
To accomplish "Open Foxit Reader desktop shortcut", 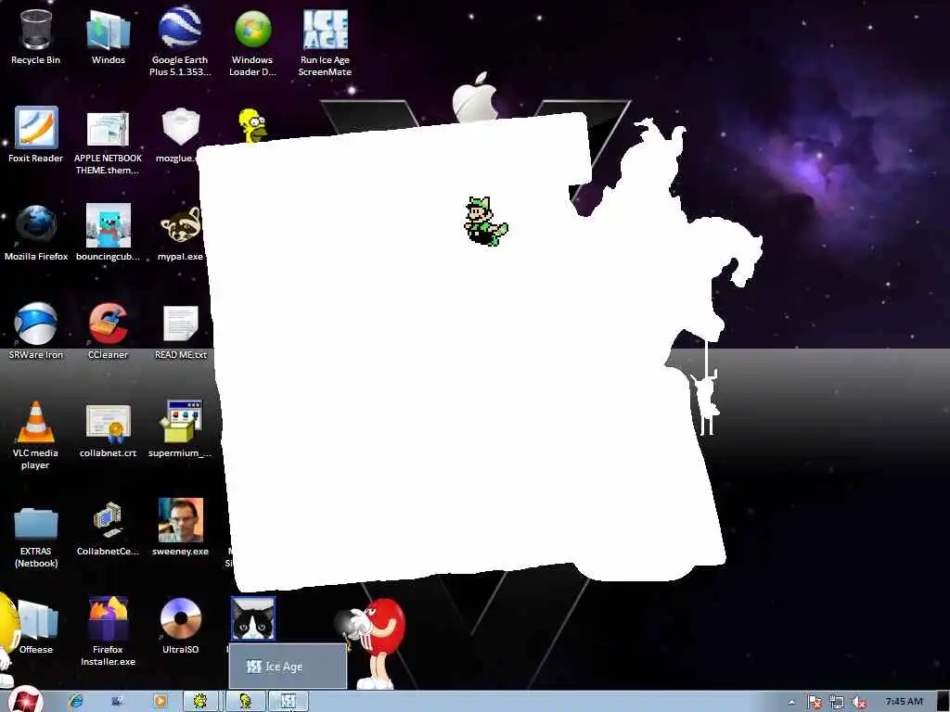I will point(36,135).
